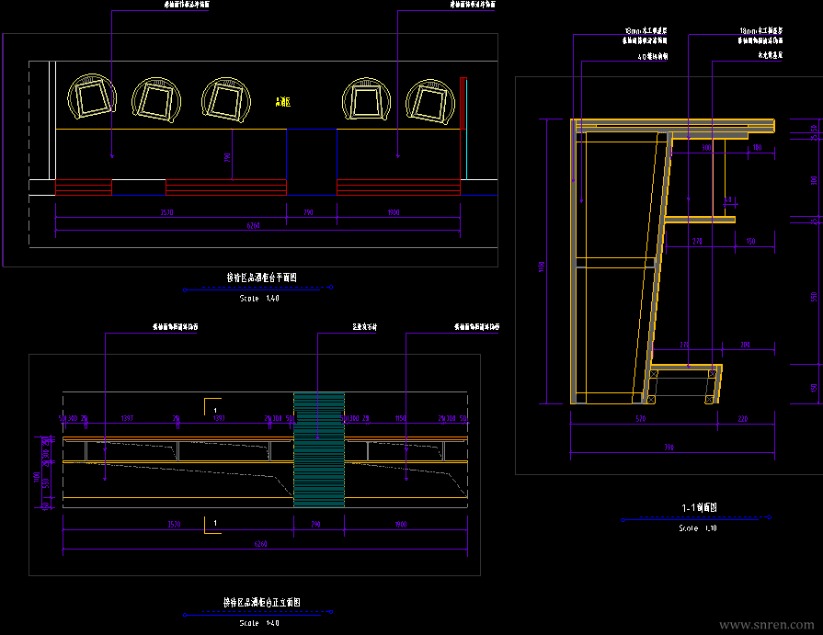Select lower section marker 1 in elevation

tap(214, 523)
